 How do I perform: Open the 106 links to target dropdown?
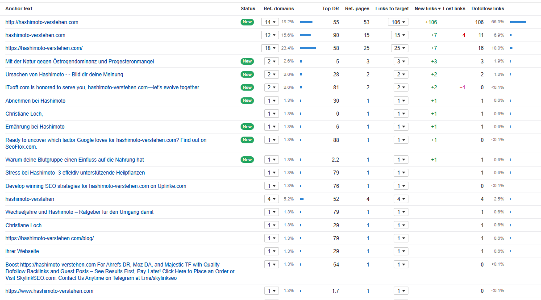tap(398, 22)
